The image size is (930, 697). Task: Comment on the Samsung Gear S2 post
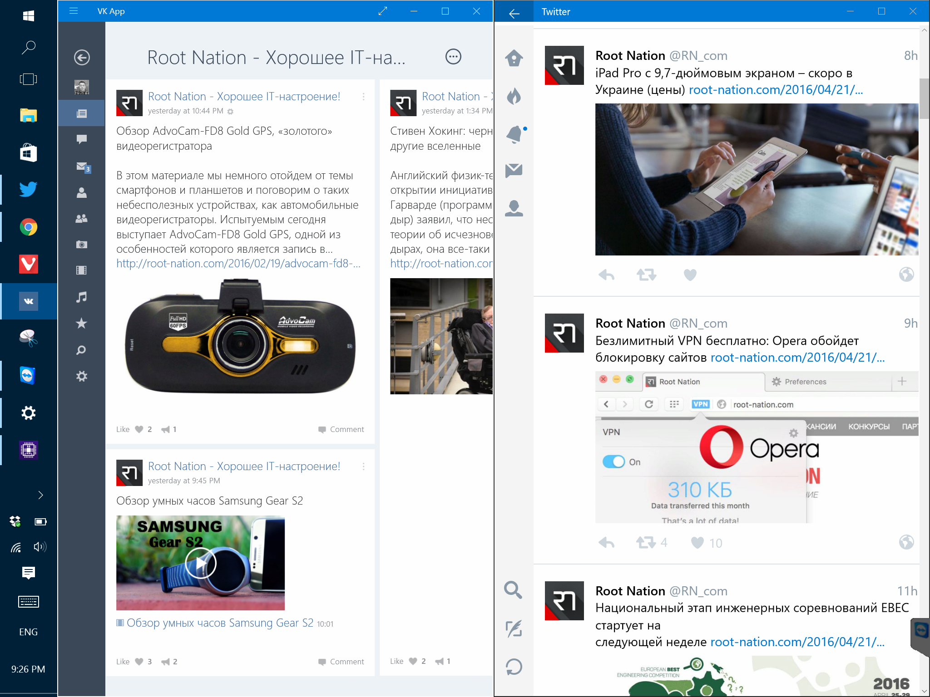click(341, 662)
